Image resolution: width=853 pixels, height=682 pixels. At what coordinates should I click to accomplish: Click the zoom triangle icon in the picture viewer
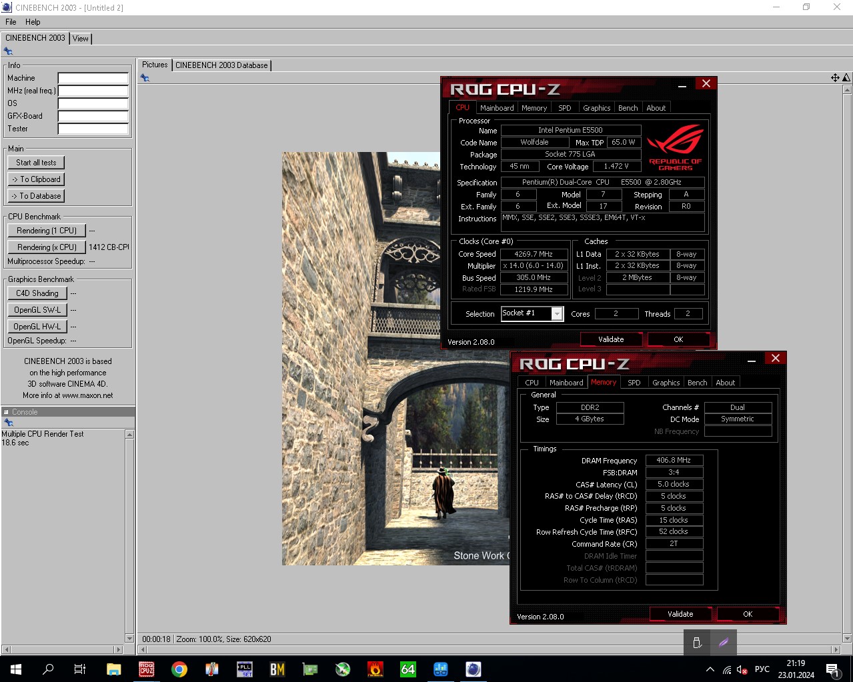[x=846, y=78]
